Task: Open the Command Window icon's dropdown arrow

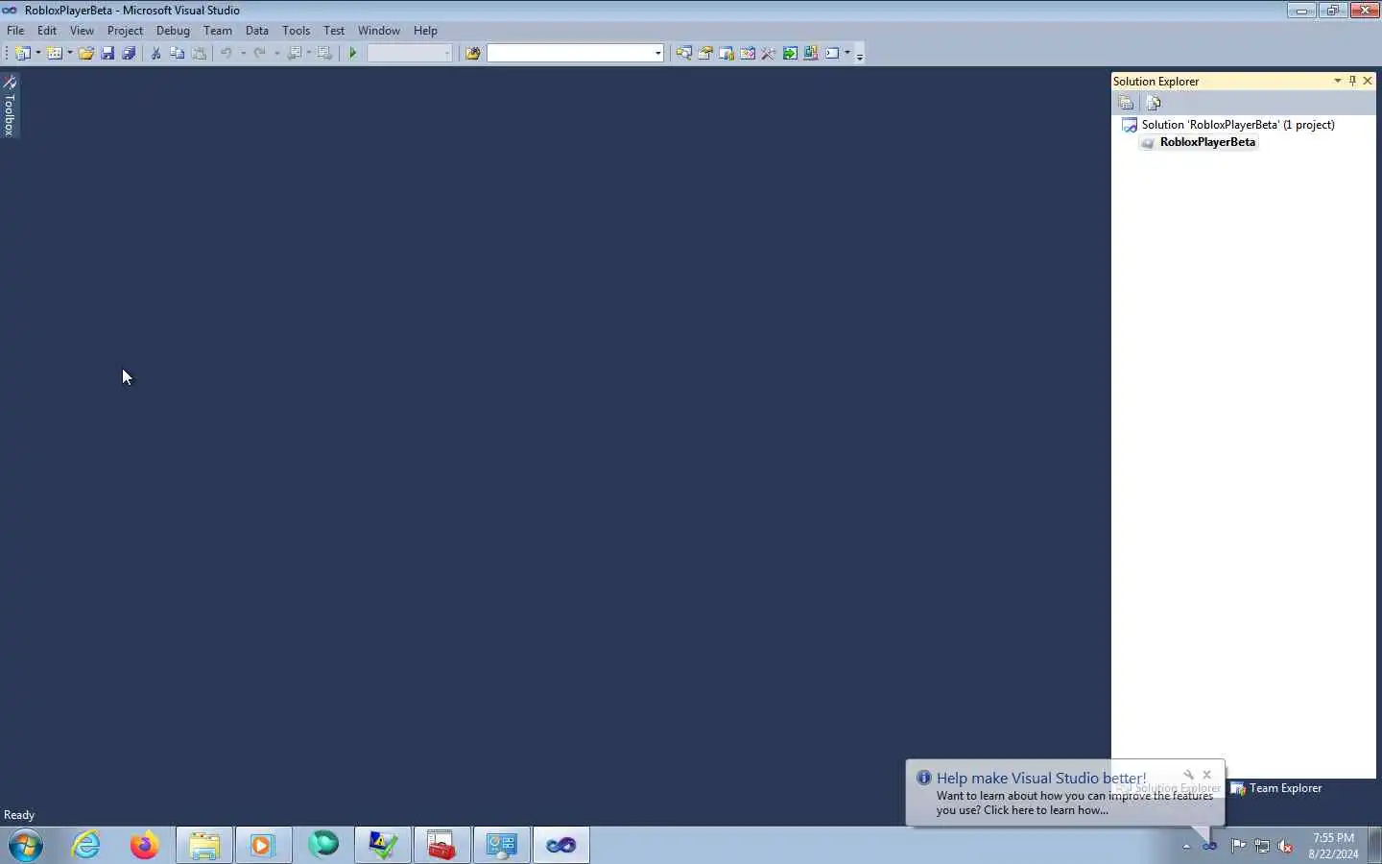Action: pyautogui.click(x=847, y=54)
